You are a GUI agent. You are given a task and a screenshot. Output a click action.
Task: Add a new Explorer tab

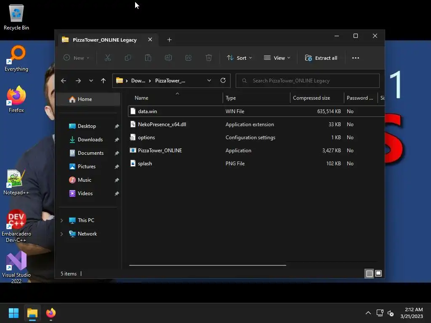[169, 40]
